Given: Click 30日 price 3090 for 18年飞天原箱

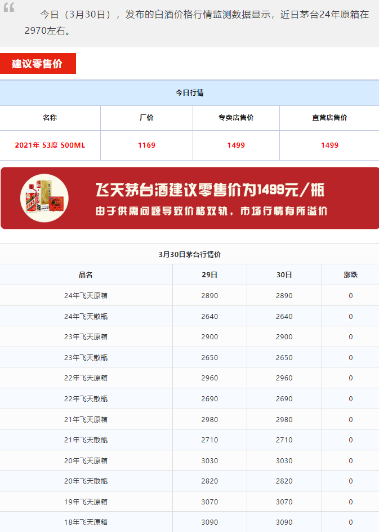Looking at the screenshot, I should 284,522.
